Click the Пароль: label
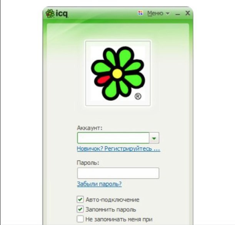 coord(88,163)
